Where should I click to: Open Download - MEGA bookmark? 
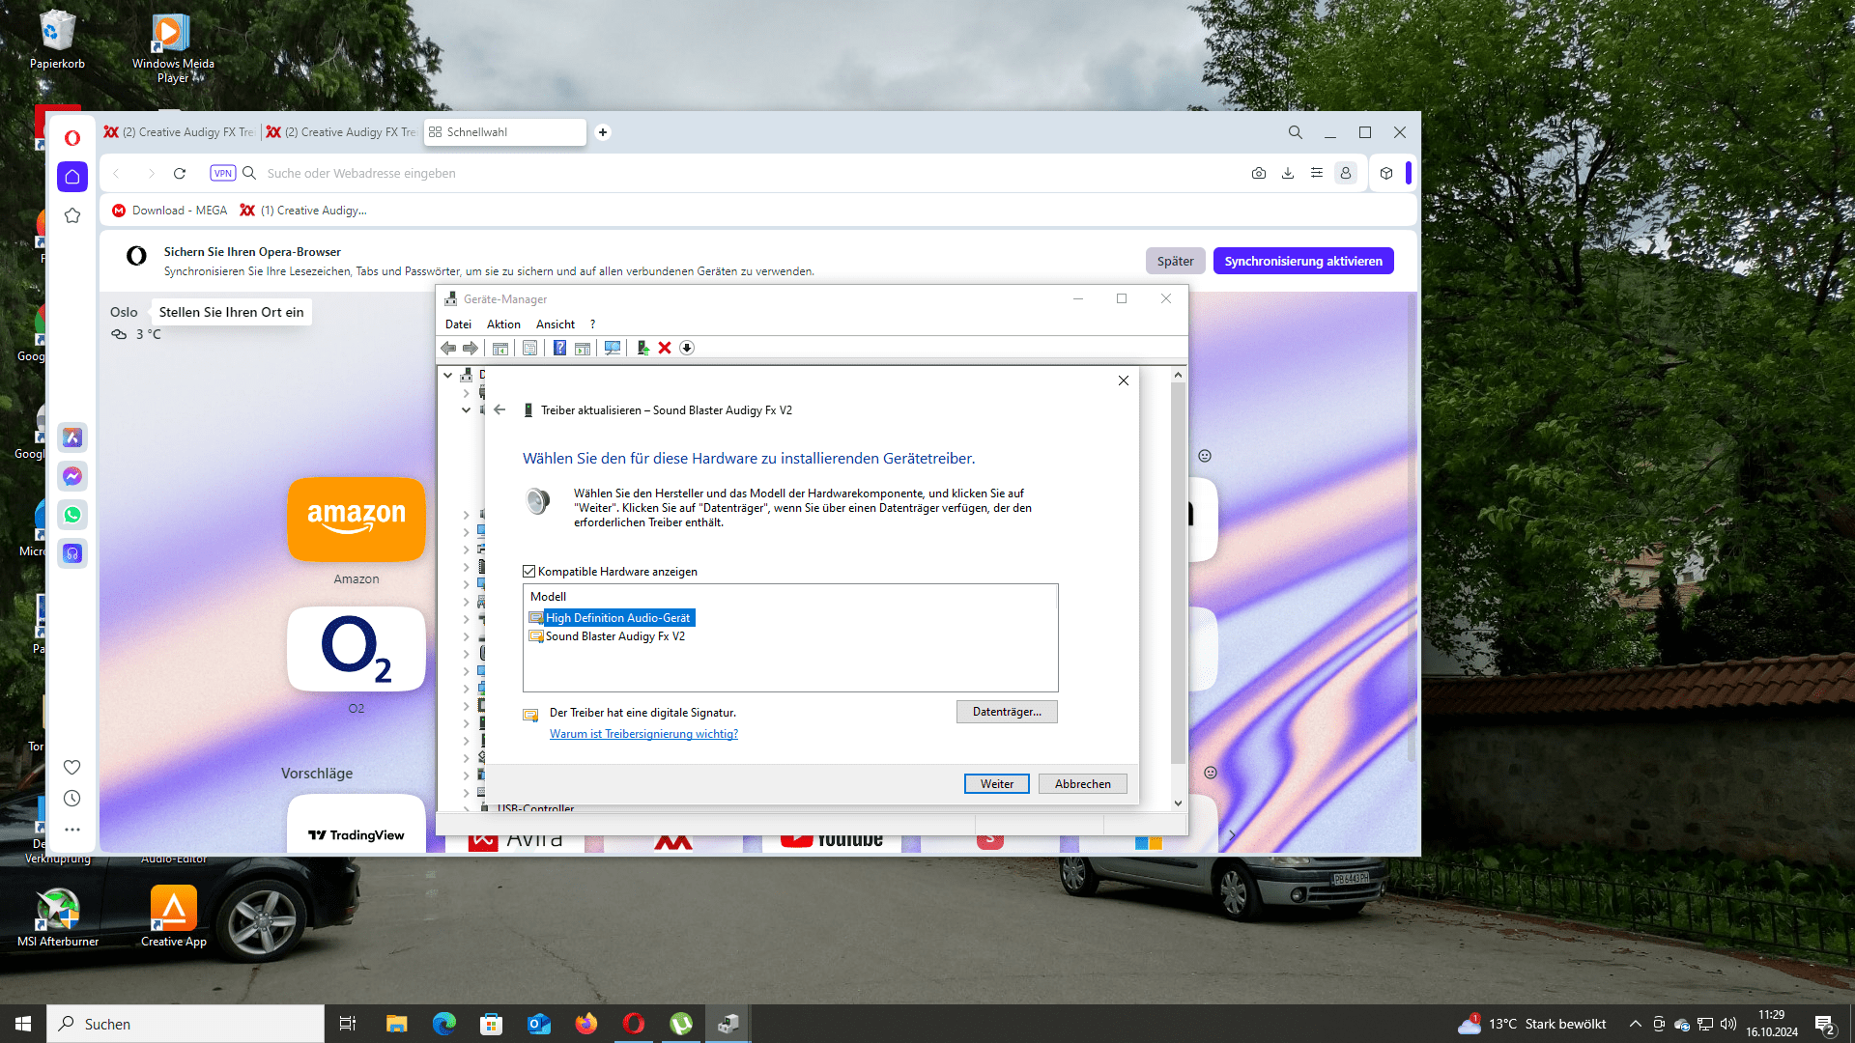pos(170,211)
